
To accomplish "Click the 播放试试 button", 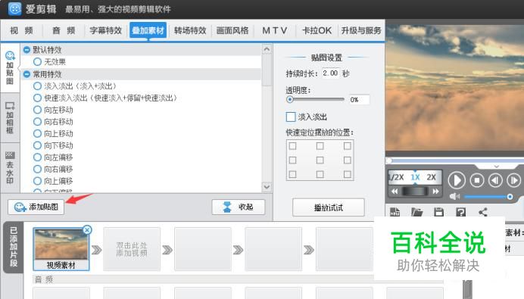I will pyautogui.click(x=328, y=207).
